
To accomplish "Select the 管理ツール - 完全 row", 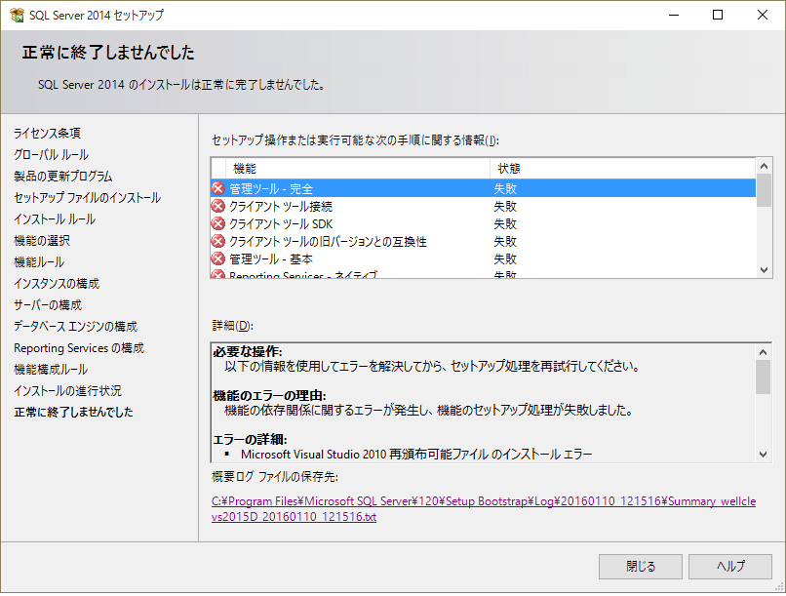I will 484,188.
